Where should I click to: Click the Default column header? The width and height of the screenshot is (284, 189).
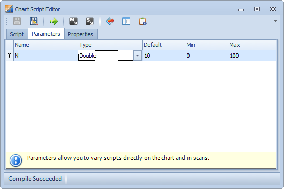tap(164, 45)
